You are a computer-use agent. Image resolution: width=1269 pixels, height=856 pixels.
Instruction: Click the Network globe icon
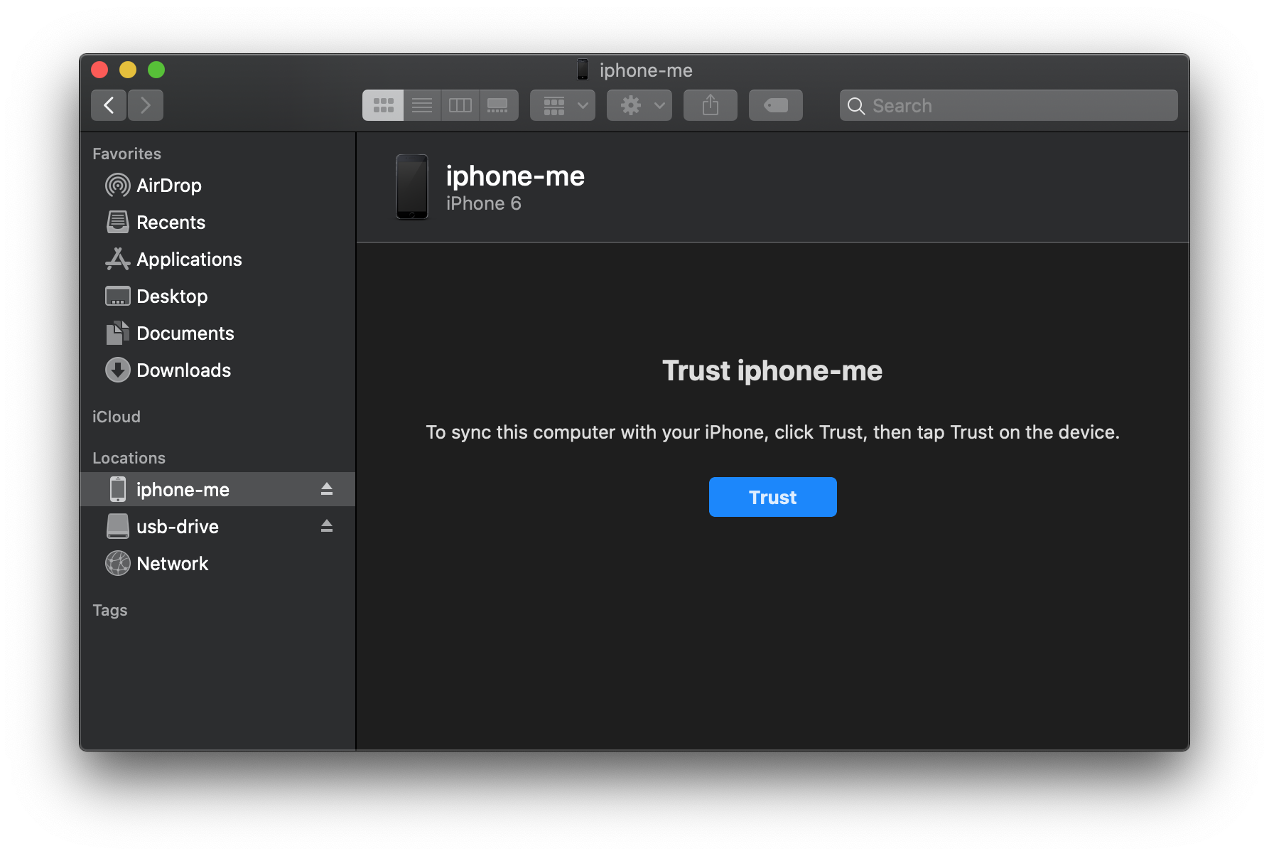tap(118, 563)
